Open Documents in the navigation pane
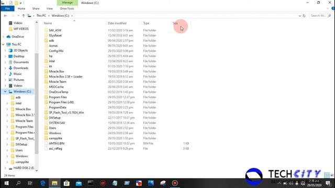335x188 pixels. [21, 62]
